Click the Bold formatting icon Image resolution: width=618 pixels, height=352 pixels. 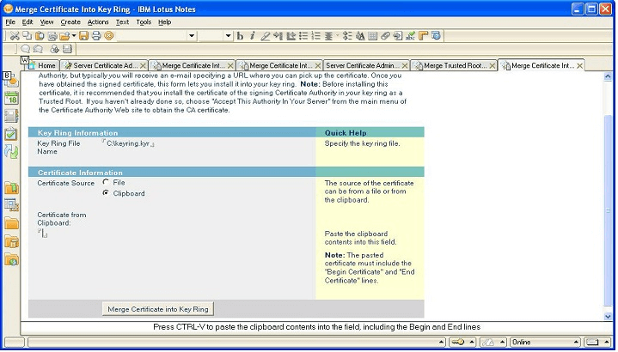tap(241, 36)
